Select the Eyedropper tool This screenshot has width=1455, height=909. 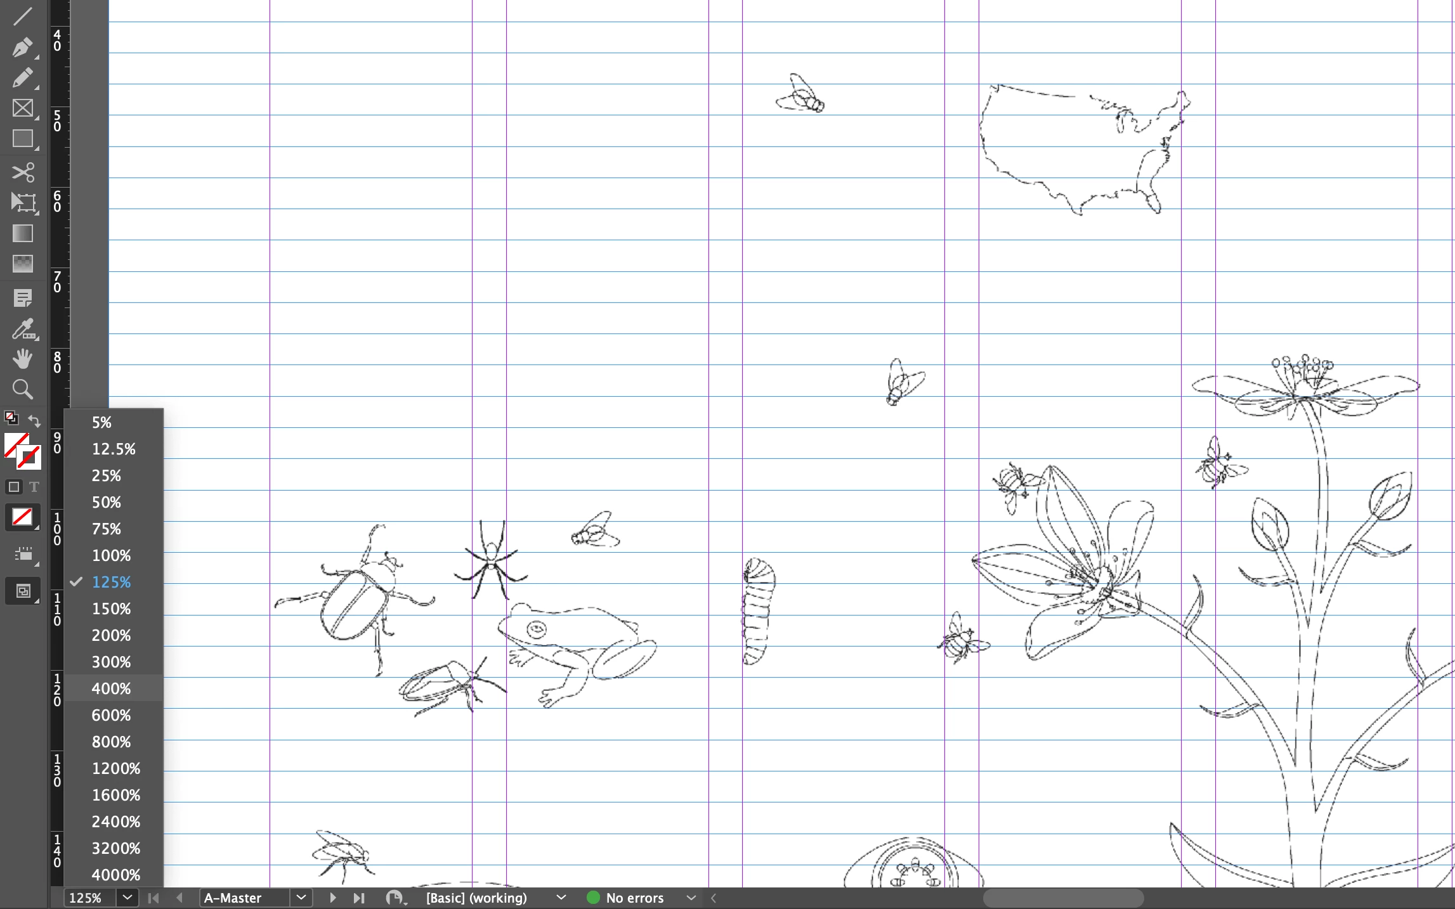point(22,330)
